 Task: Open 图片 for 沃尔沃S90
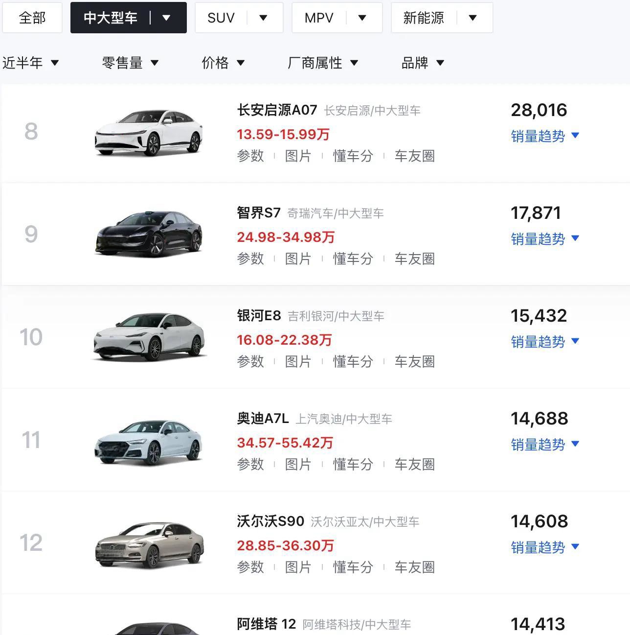(x=298, y=567)
